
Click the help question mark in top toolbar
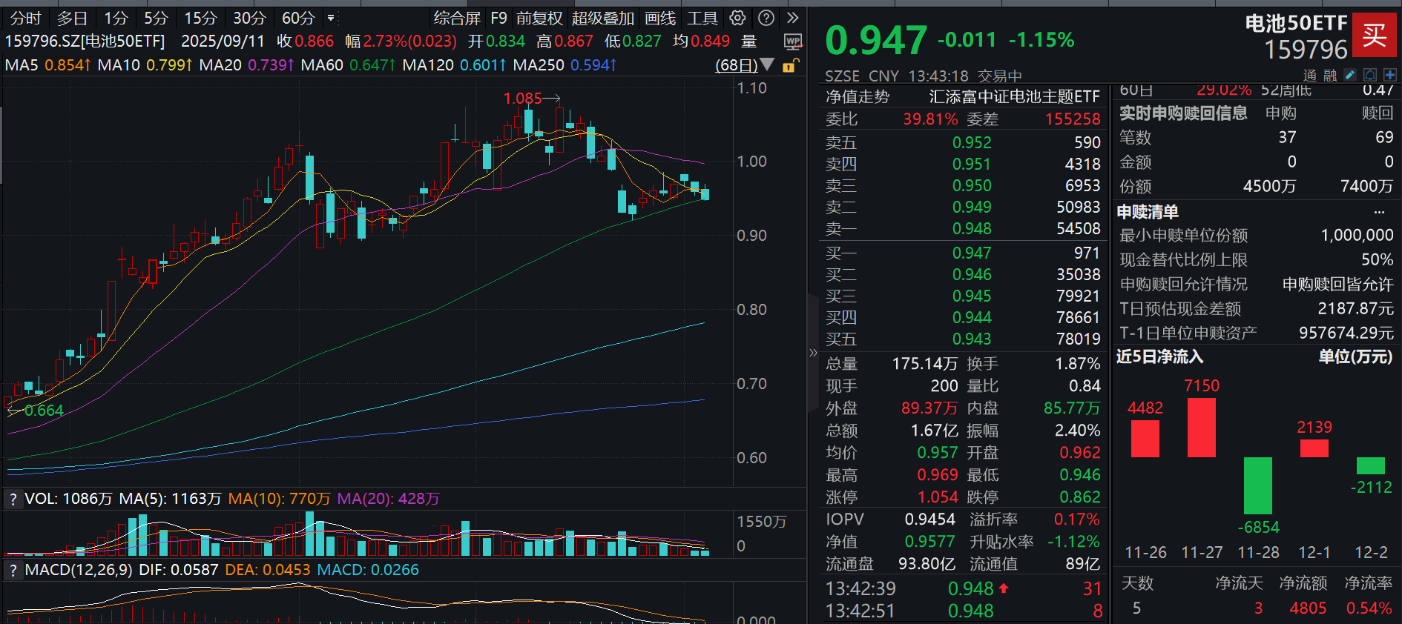click(x=766, y=19)
